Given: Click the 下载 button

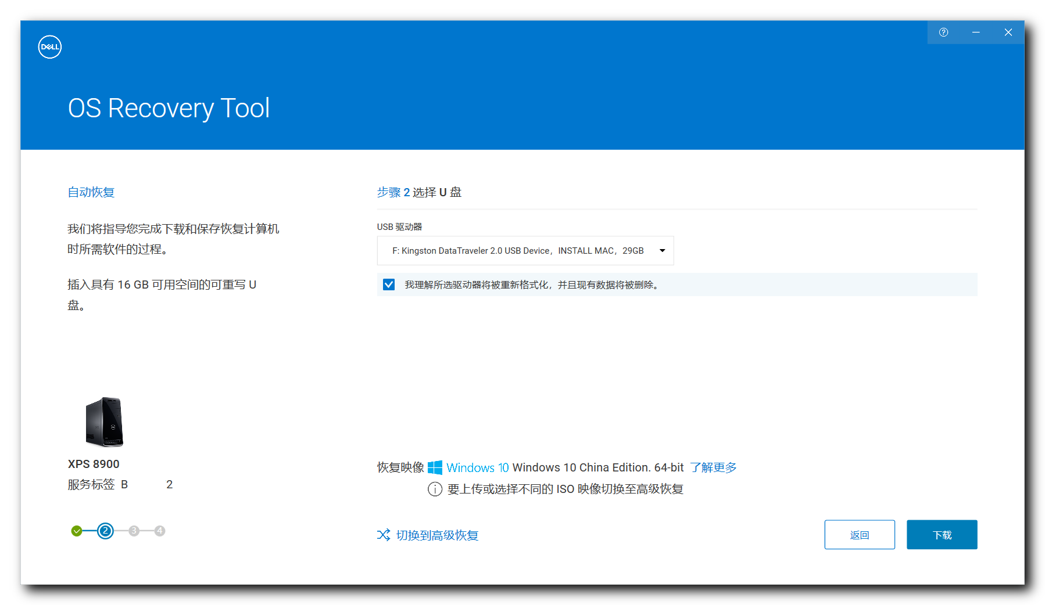Looking at the screenshot, I should 942,535.
